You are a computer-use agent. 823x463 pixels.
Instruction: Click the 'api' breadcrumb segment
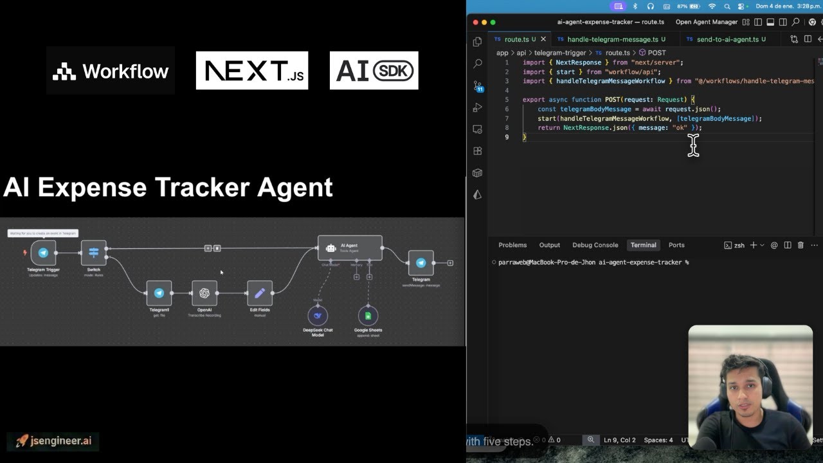(521, 53)
